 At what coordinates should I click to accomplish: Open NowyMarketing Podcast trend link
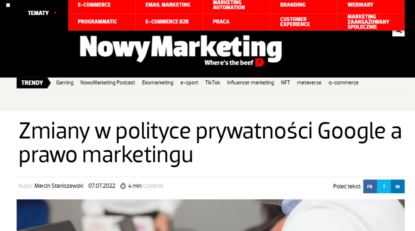click(108, 83)
